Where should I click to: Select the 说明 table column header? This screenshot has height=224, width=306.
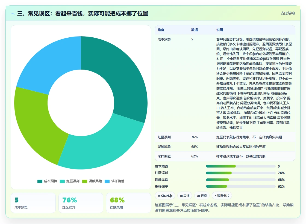pyautogui.click(x=220, y=30)
